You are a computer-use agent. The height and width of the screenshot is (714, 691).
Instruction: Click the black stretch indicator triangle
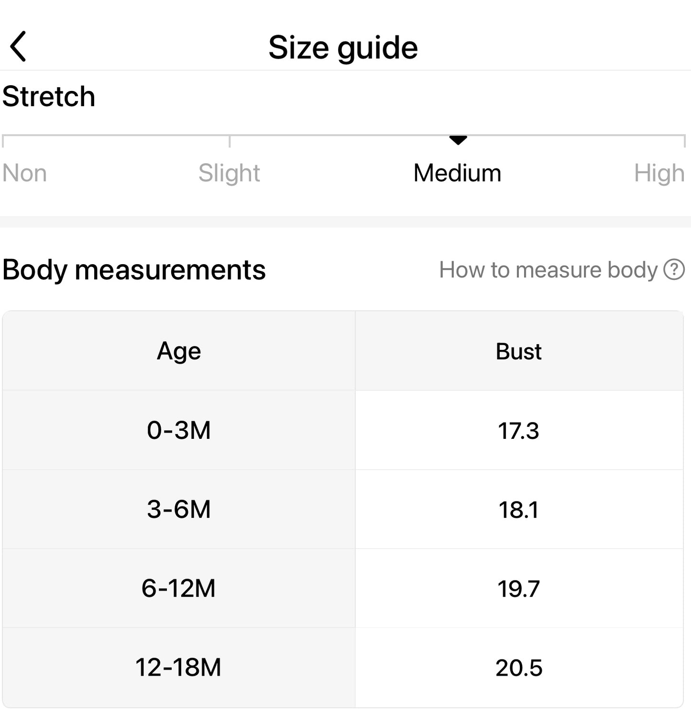coord(458,140)
